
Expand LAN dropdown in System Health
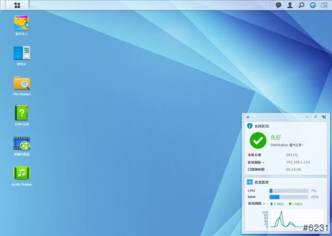263,162
